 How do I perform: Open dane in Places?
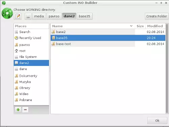[31, 69]
